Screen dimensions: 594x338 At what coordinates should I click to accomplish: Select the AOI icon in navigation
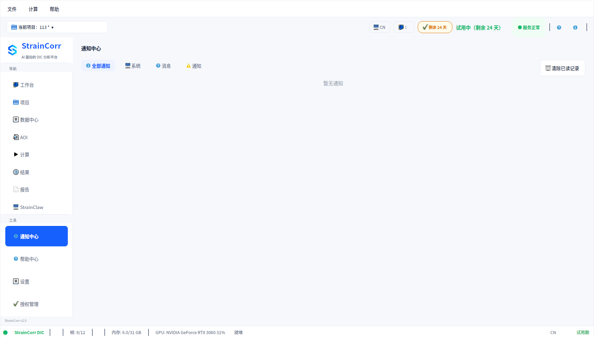pos(16,137)
